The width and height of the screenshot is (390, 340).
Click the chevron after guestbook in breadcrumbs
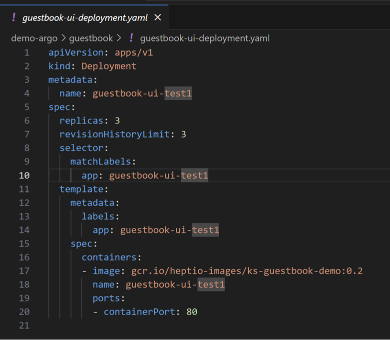[x=119, y=38]
